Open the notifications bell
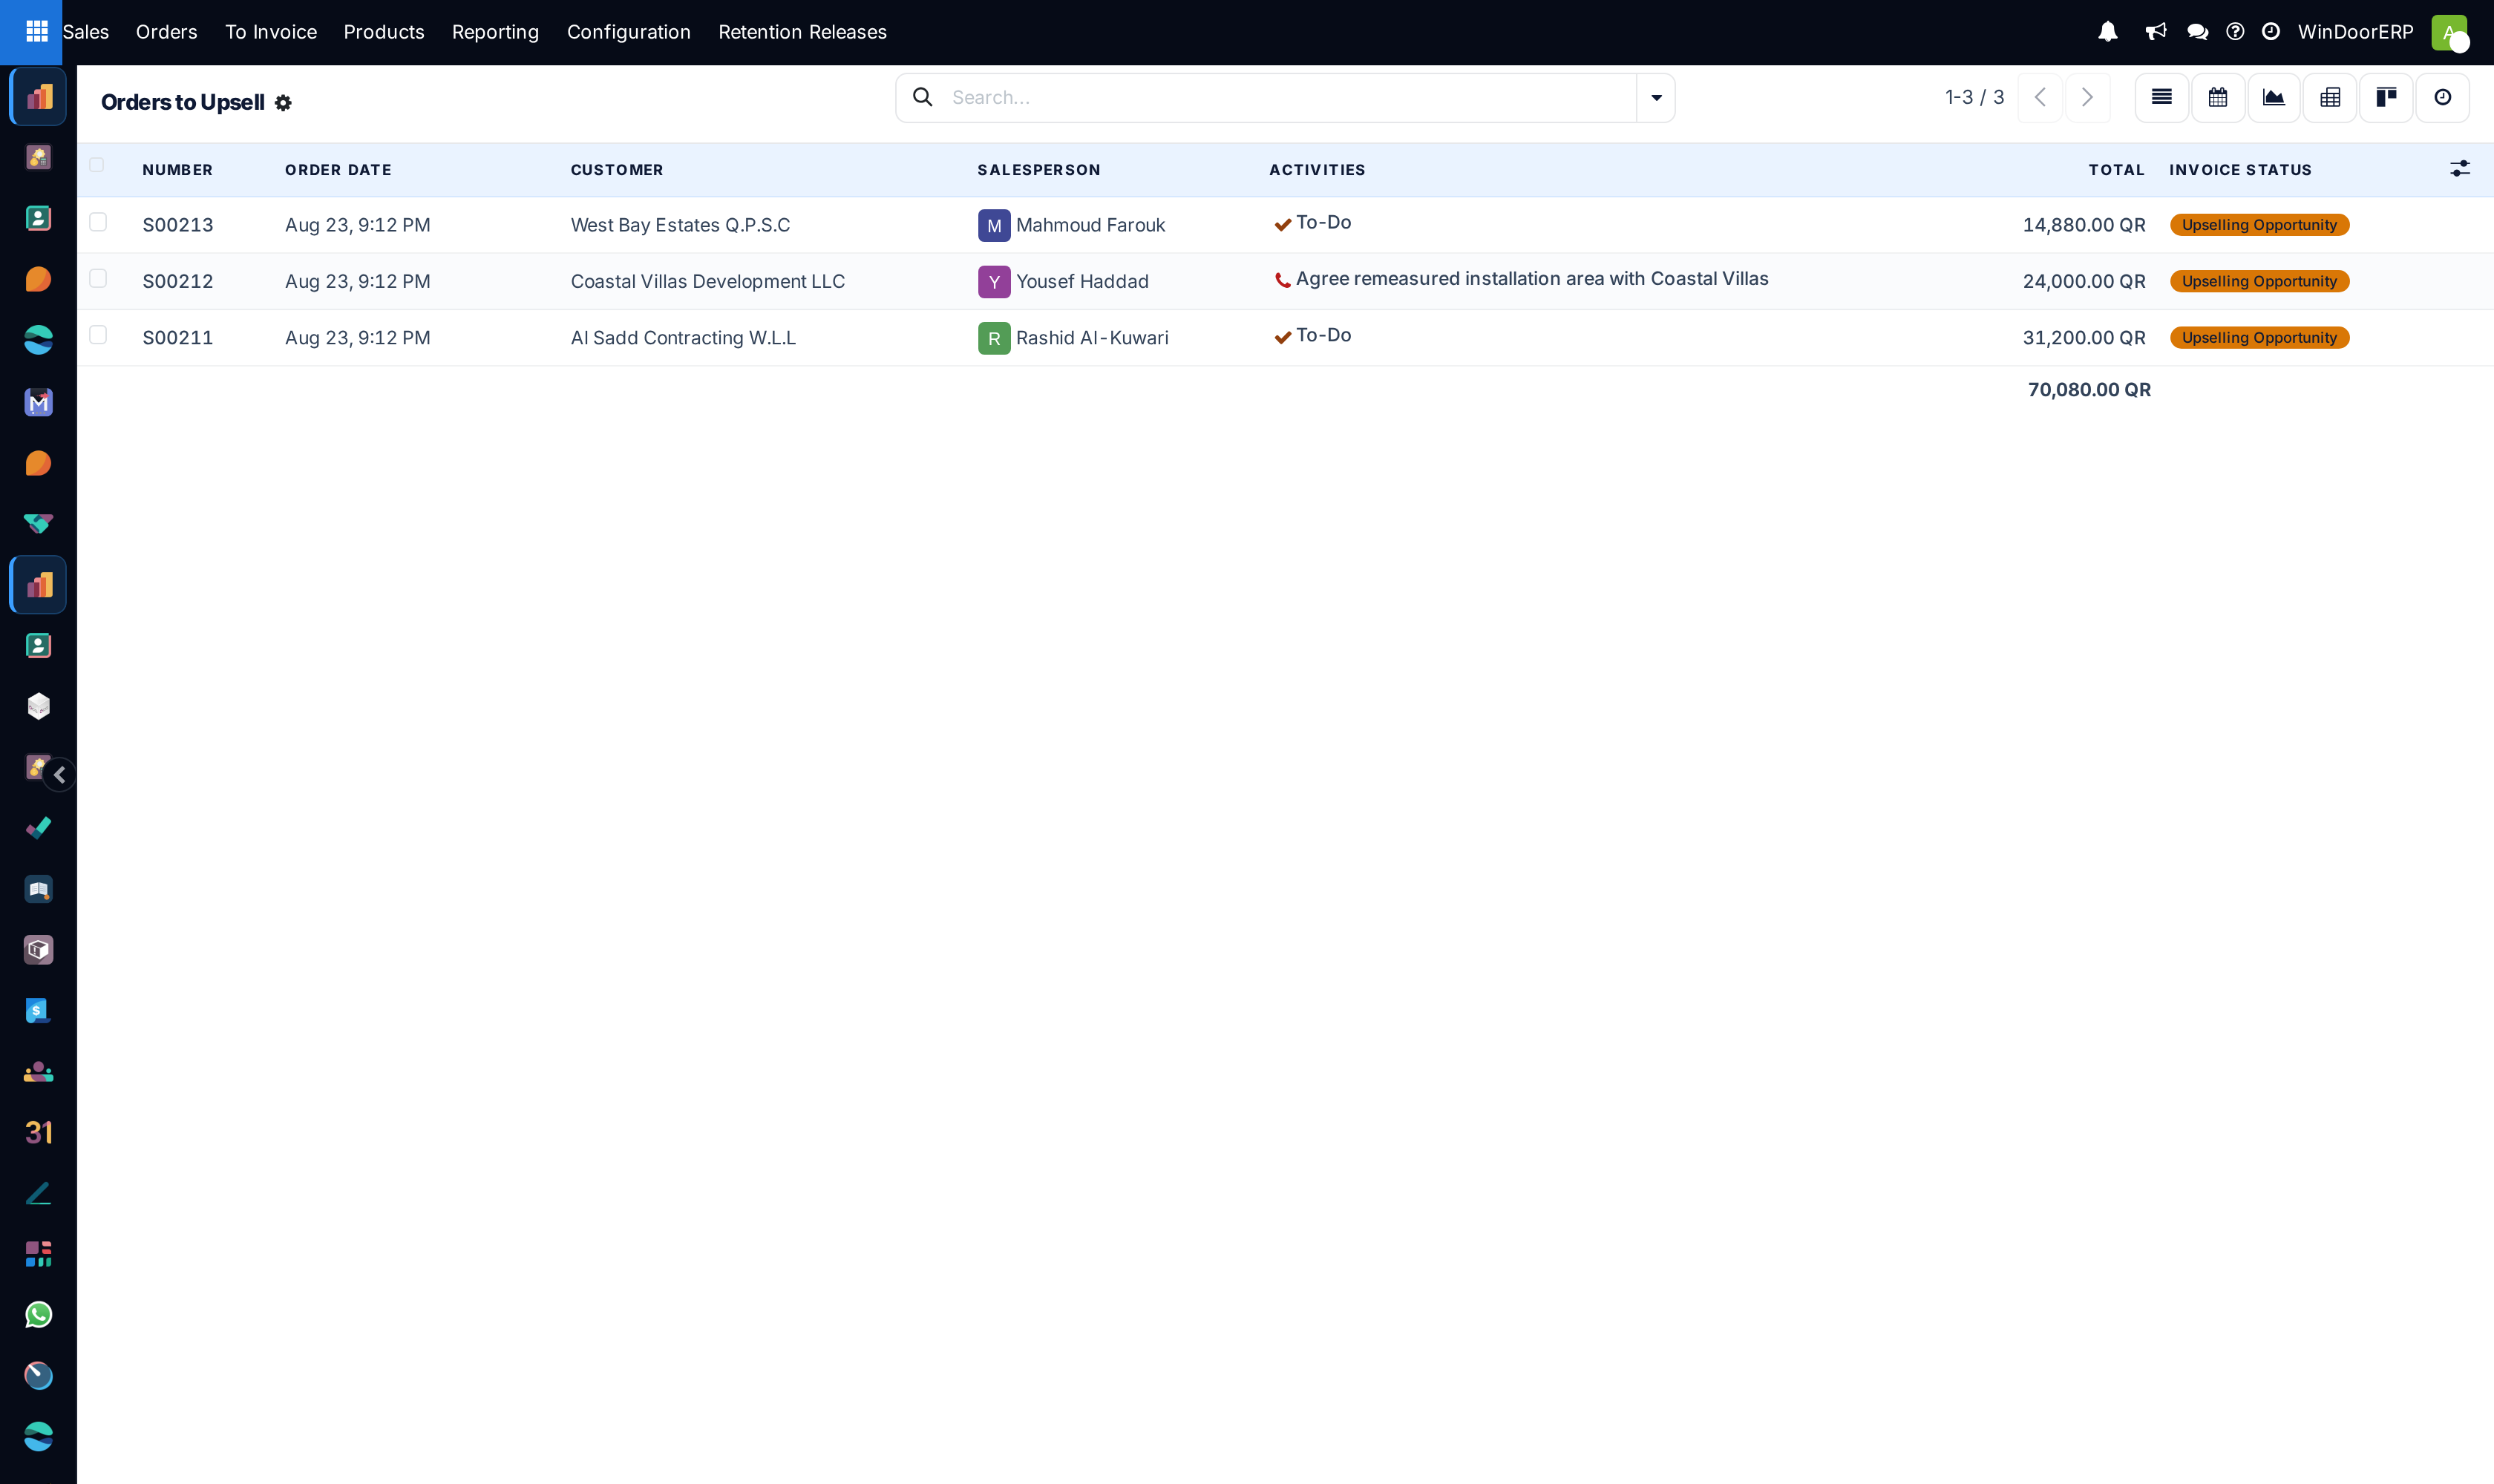The height and width of the screenshot is (1484, 2494). point(2107,32)
